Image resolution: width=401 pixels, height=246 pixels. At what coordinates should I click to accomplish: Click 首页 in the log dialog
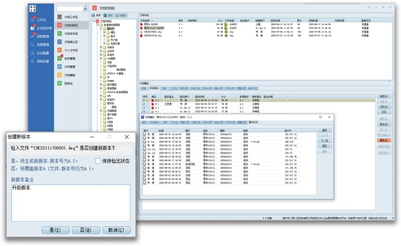point(325,130)
